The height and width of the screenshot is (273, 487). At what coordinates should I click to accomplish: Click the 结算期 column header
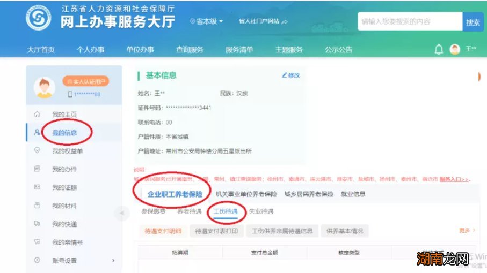180,253
